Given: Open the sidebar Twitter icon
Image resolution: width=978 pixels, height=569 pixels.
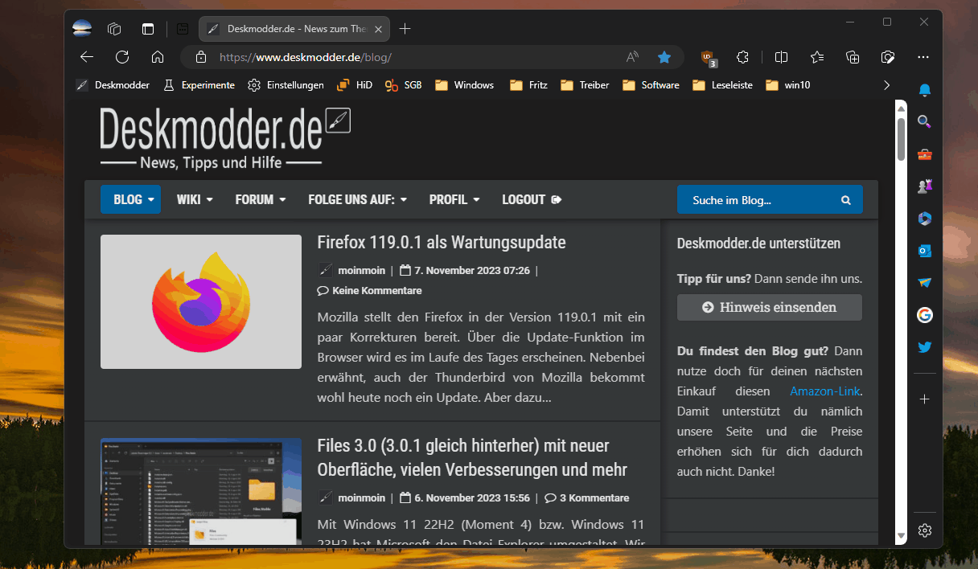Looking at the screenshot, I should 925,347.
